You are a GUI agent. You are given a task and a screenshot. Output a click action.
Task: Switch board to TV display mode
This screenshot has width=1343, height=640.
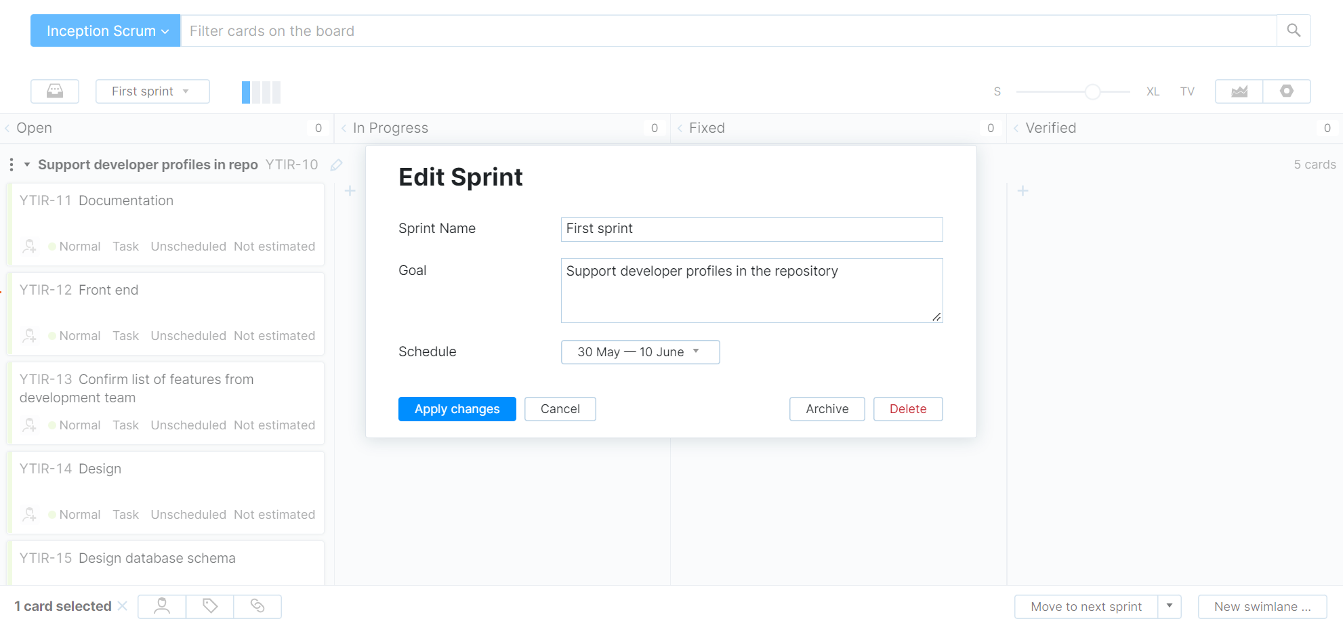coord(1187,91)
